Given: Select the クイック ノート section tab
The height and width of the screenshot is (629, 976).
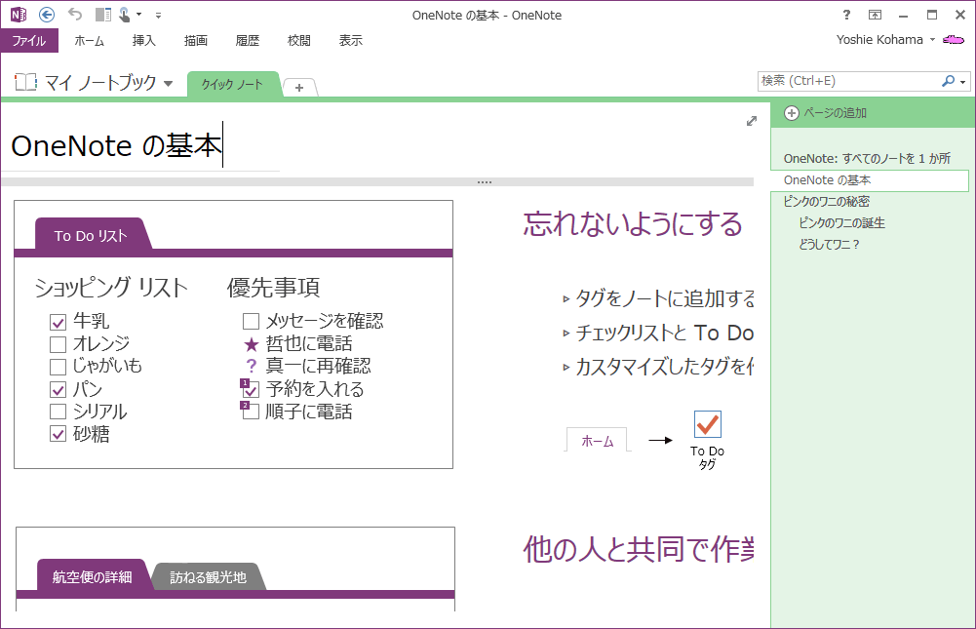Looking at the screenshot, I should [232, 85].
